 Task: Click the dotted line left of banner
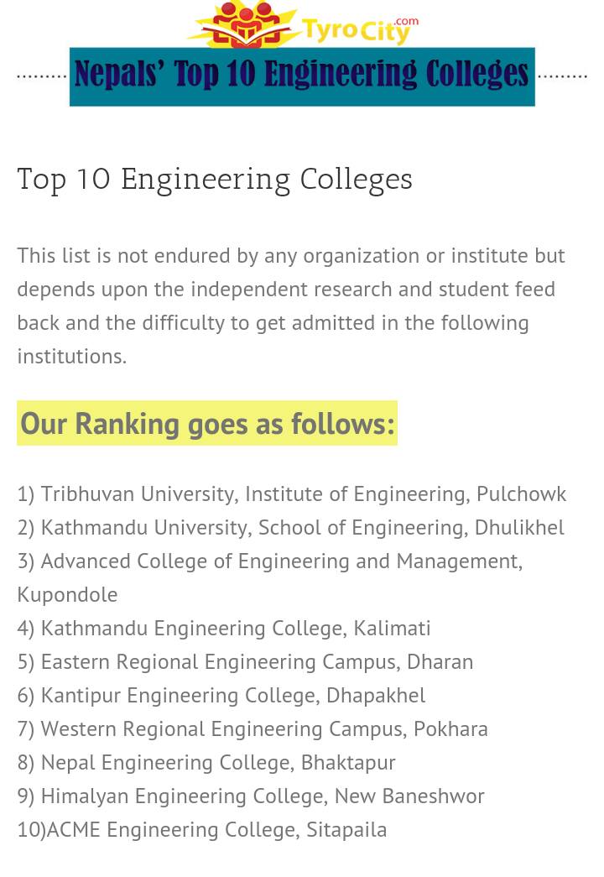tap(42, 76)
